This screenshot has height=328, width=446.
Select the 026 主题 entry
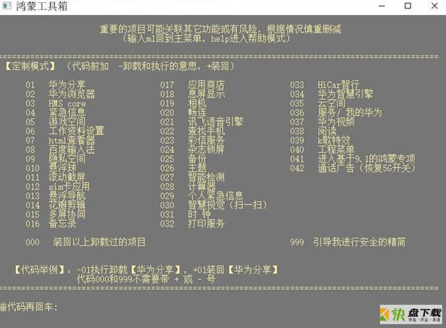[x=184, y=168]
